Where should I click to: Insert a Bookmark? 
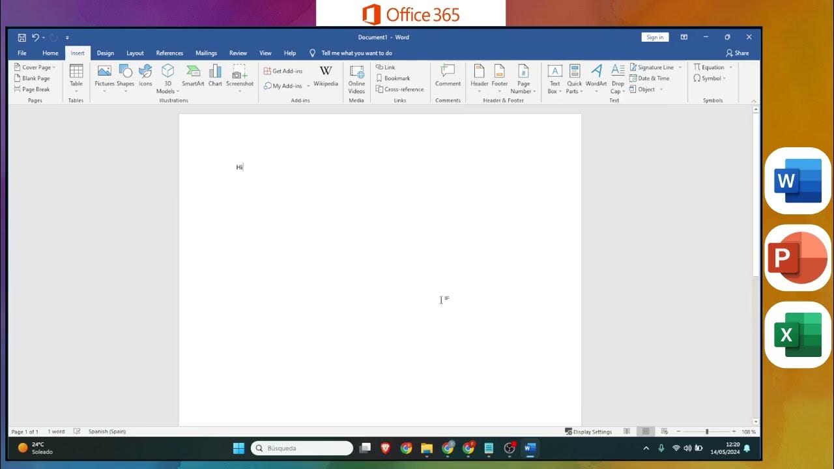click(393, 78)
